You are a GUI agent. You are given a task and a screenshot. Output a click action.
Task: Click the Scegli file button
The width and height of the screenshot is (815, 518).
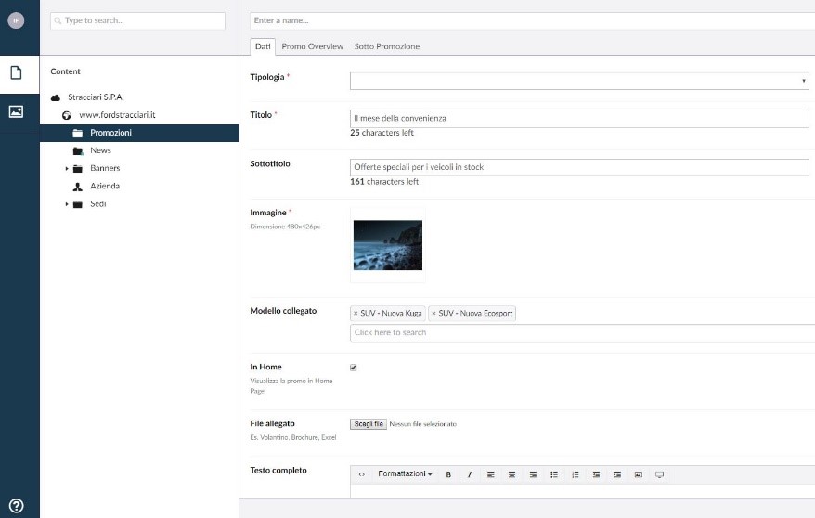click(369, 424)
